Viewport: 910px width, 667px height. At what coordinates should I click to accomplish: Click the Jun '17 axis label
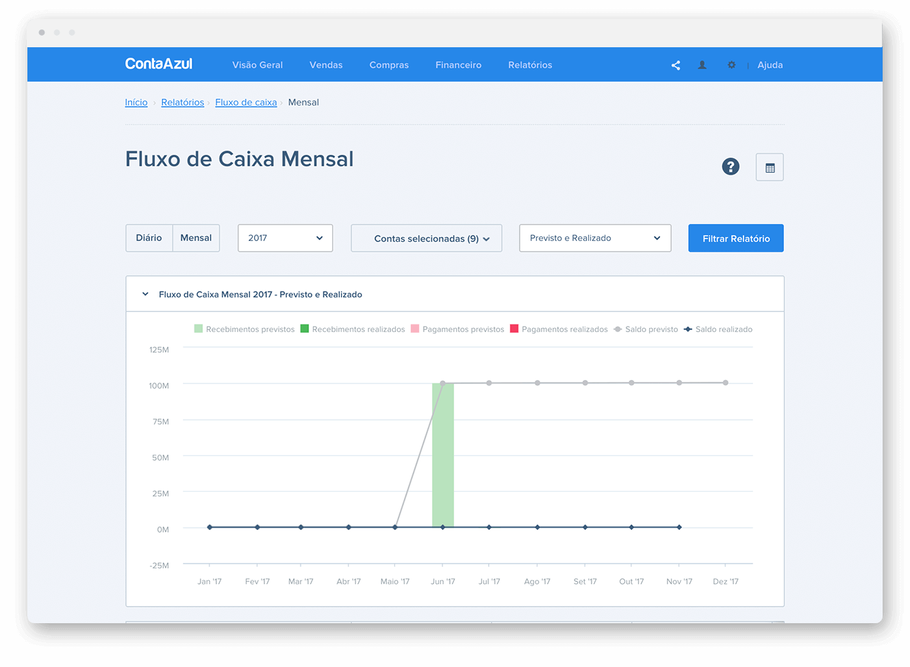pos(443,581)
